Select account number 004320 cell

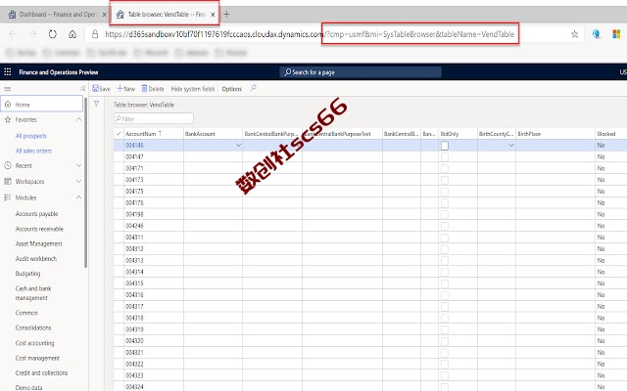point(154,341)
